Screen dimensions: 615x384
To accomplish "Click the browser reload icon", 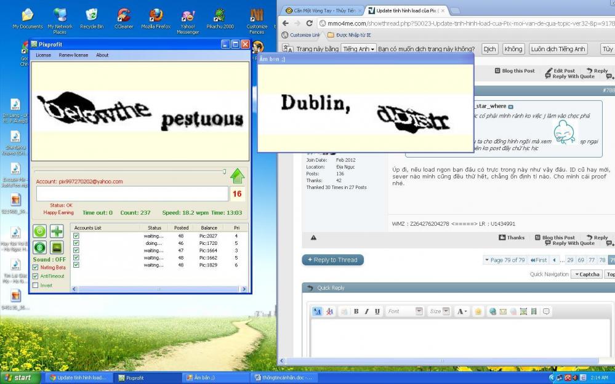I will pyautogui.click(x=310, y=23).
